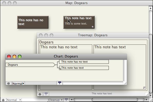Open Normal dropdown in Chart window
The image size is (153, 102).
point(18,84)
